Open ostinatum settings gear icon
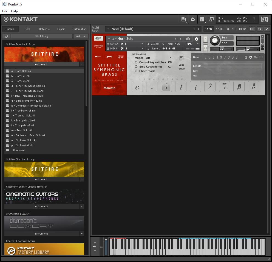Image resolution: width=272 pixels, height=262 pixels. (x=251, y=57)
